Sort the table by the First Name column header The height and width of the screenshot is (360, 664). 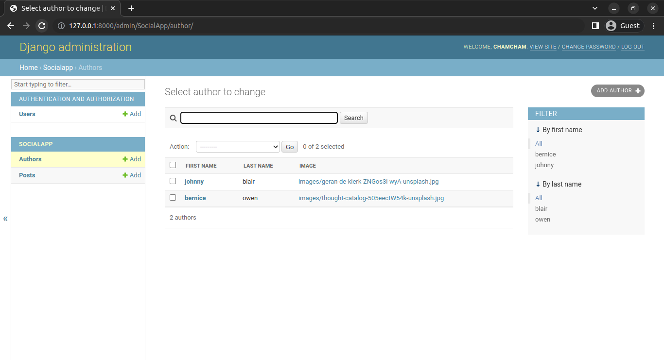201,166
